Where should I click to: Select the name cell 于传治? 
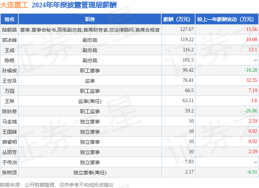coord(10,162)
